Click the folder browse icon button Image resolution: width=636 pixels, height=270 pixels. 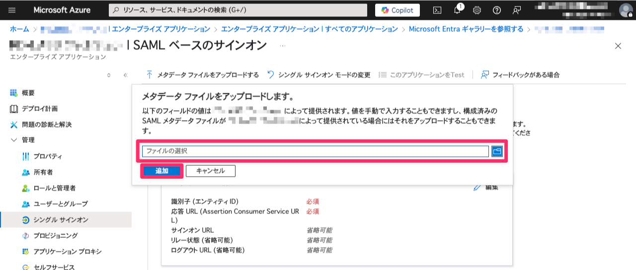coord(497,151)
